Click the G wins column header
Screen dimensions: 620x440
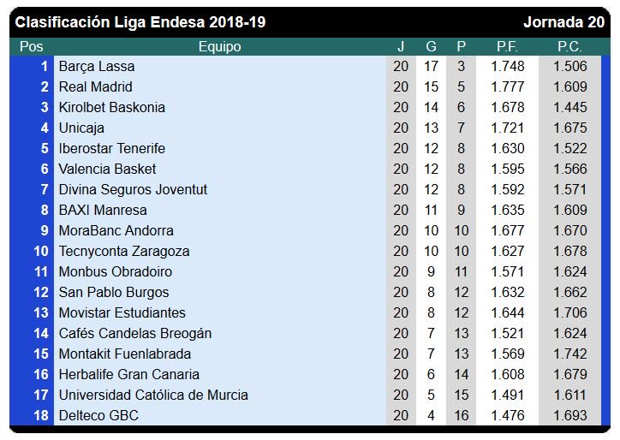431,47
